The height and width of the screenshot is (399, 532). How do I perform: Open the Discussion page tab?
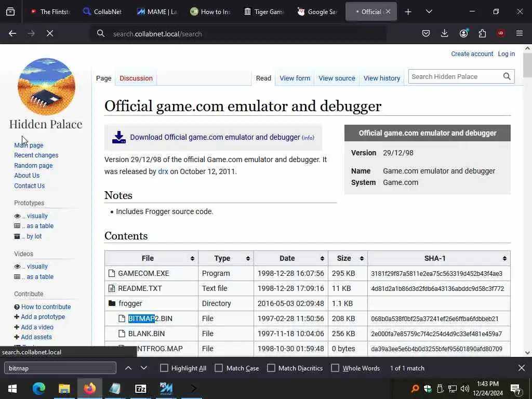(136, 78)
